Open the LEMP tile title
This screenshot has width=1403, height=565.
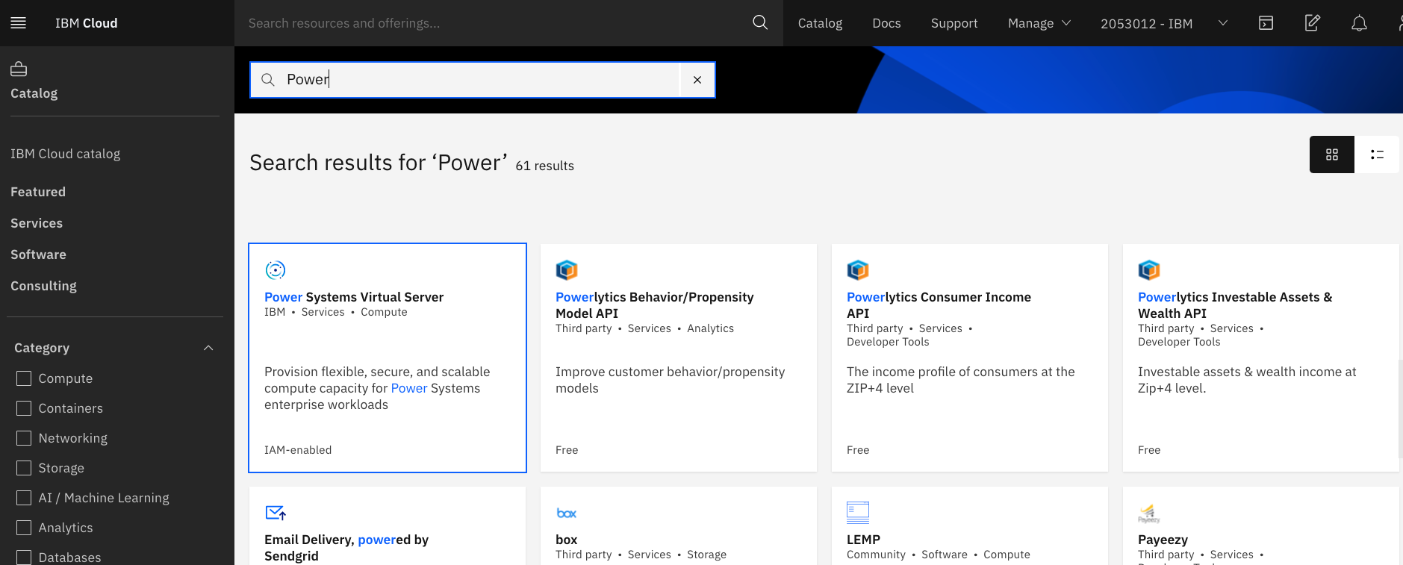863,540
